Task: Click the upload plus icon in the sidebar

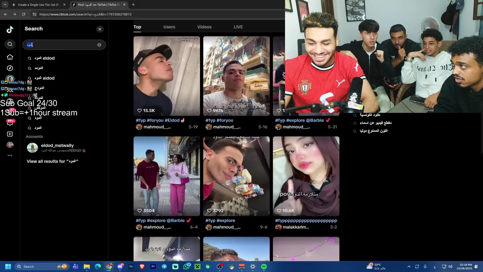Action: point(10,134)
